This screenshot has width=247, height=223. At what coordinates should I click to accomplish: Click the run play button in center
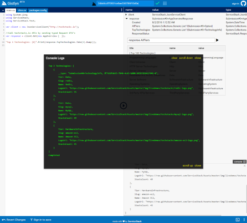[x=123, y=105]
